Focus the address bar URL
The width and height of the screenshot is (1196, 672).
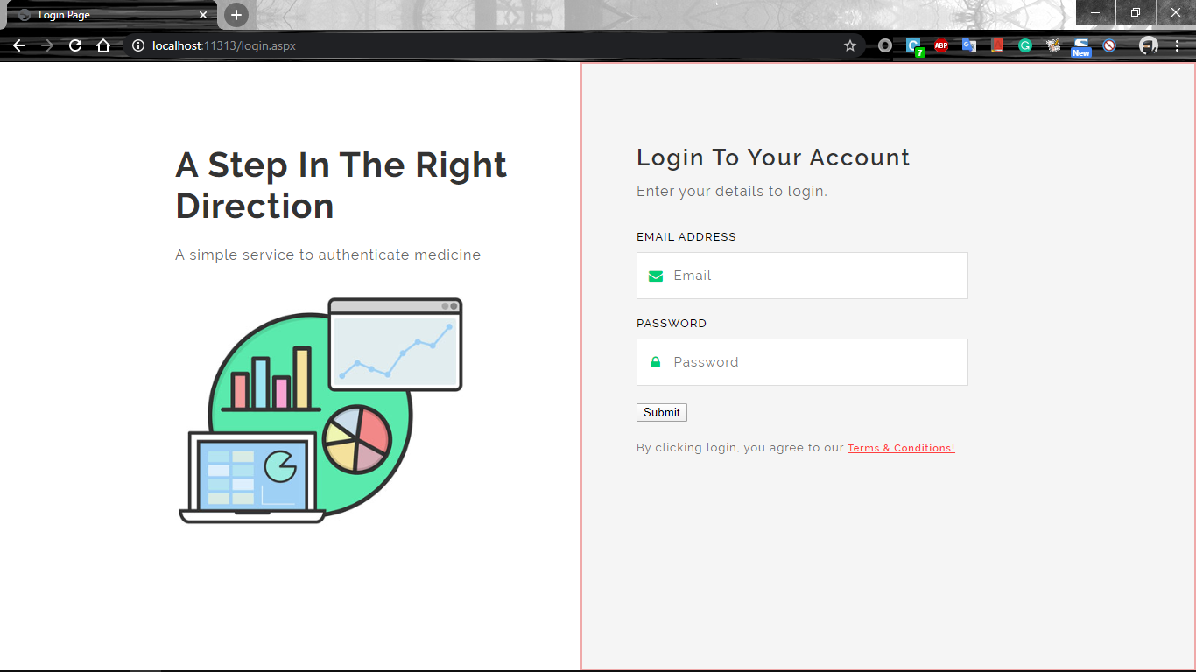click(x=224, y=45)
